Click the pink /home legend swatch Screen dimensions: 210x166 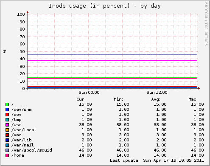[x=7, y=155]
